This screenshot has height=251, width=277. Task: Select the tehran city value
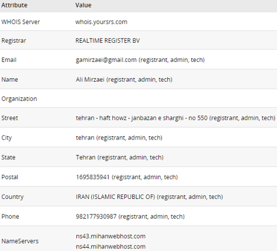[x=85, y=138]
